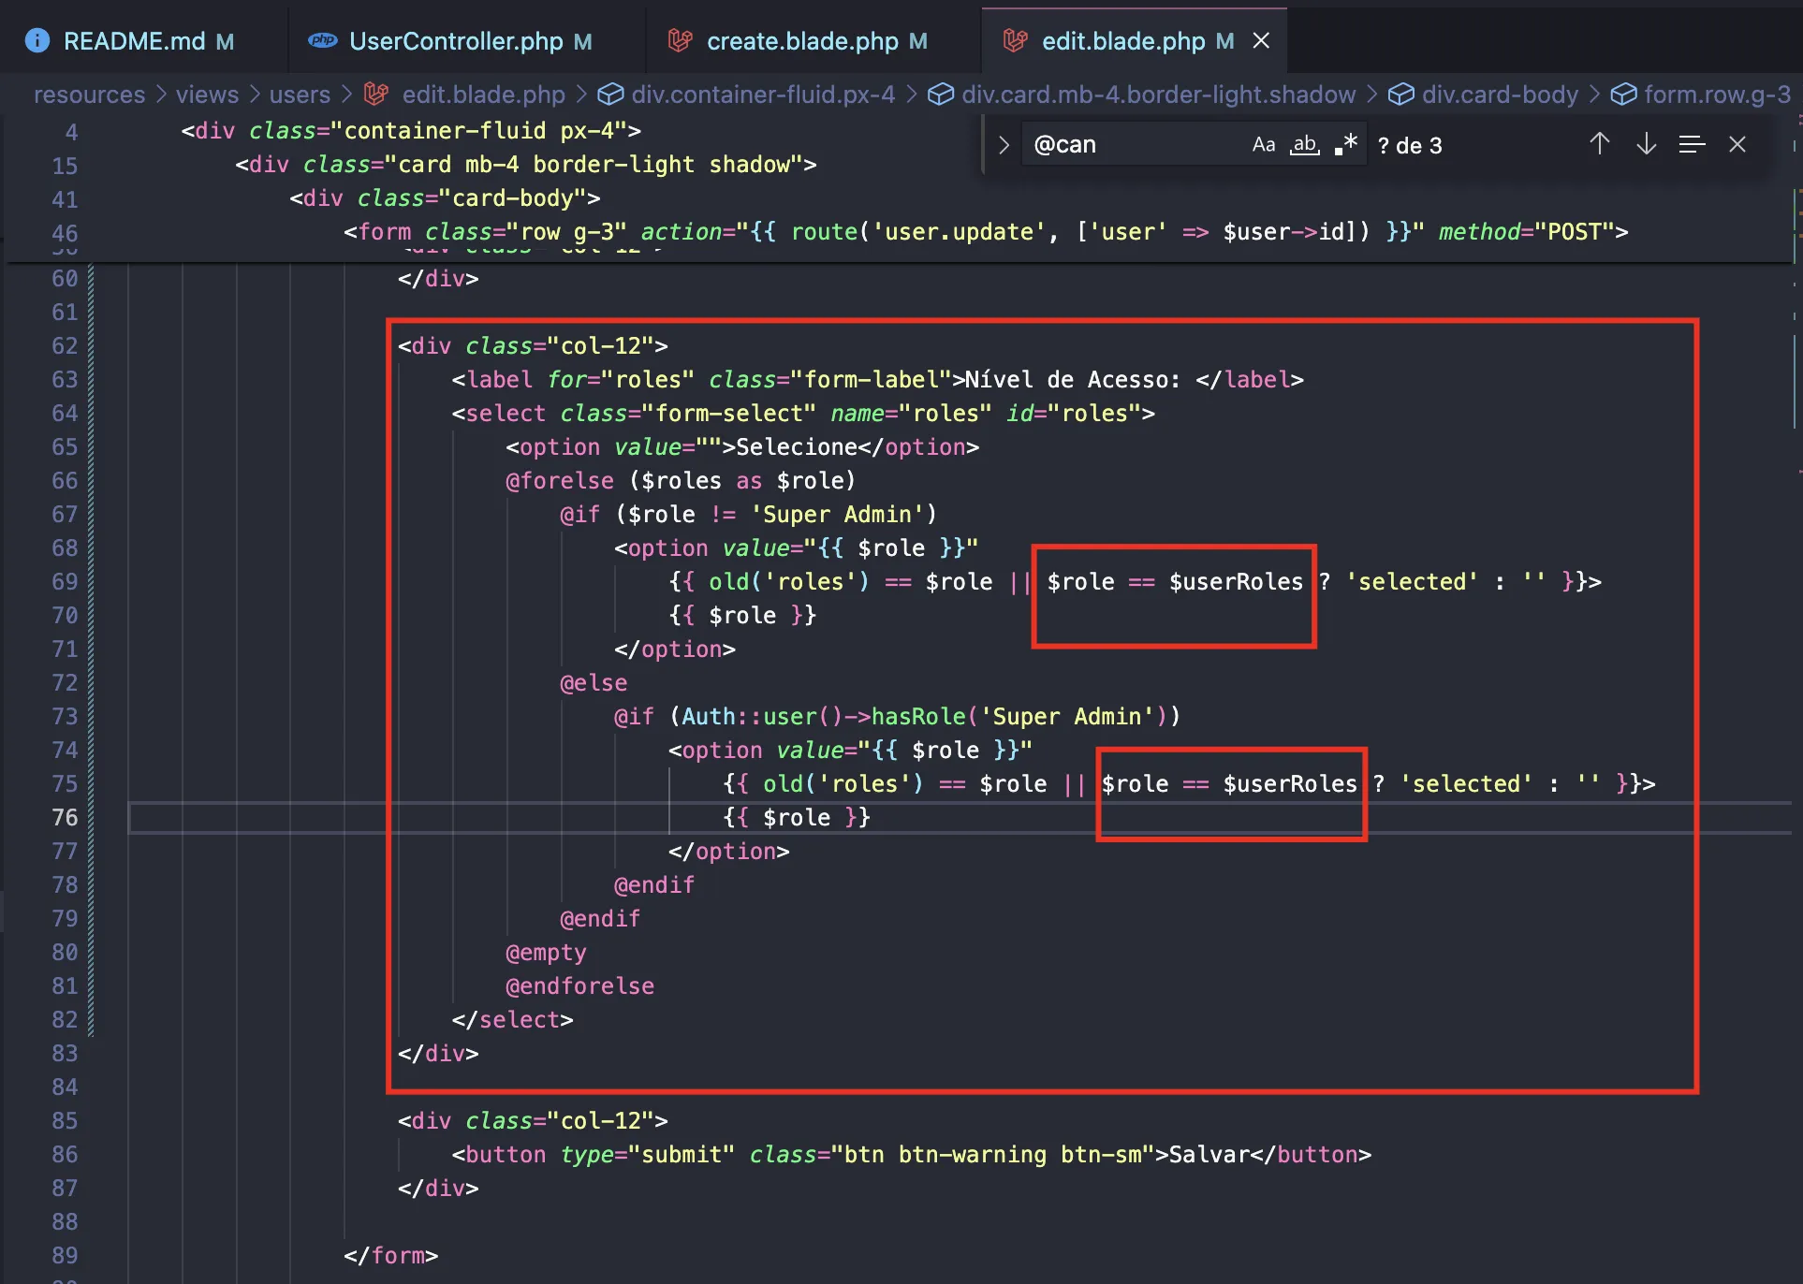
Task: Toggle Use Regular Expression option
Action: pyautogui.click(x=1346, y=145)
